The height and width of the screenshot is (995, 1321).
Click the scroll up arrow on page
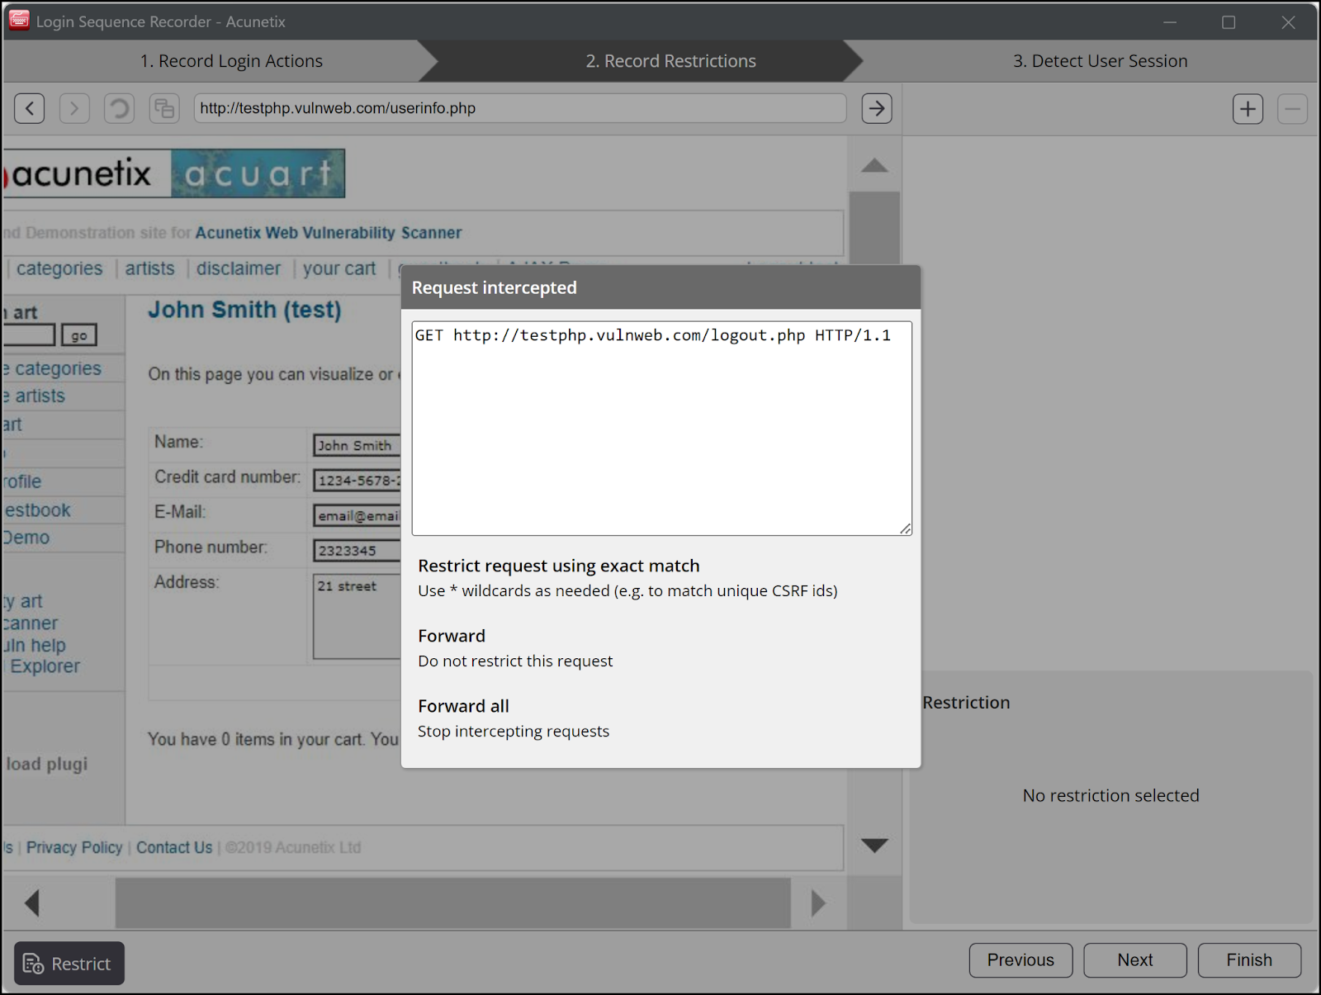(x=874, y=165)
